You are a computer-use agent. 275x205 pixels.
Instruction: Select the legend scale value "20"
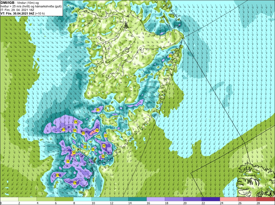pyautogui.click(x=185, y=203)
